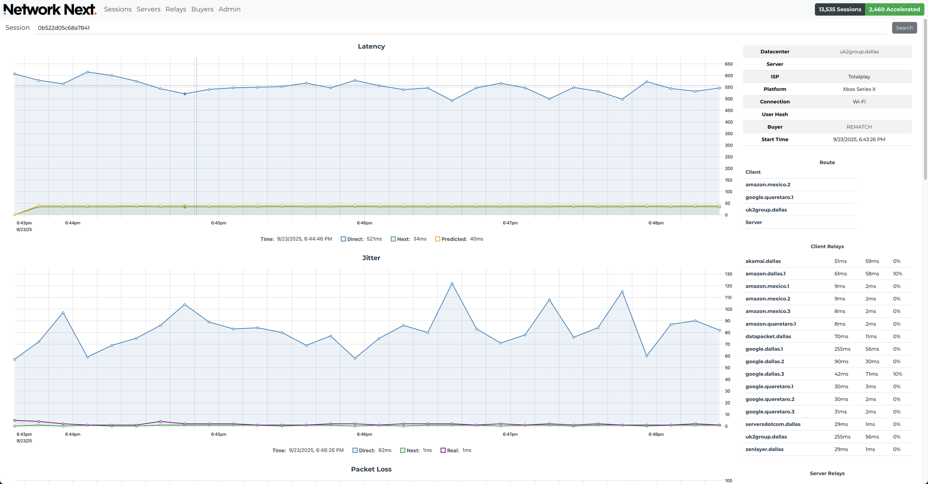Open the Admin section

pyautogui.click(x=229, y=9)
